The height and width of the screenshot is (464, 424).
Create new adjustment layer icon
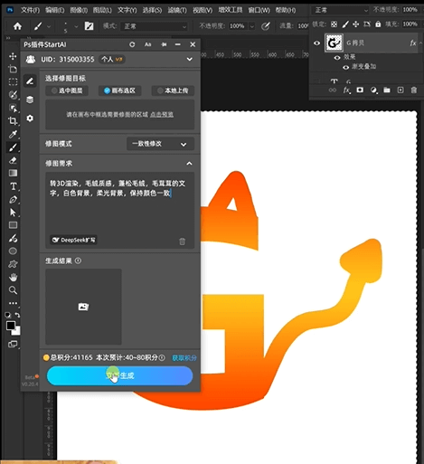tap(373, 90)
